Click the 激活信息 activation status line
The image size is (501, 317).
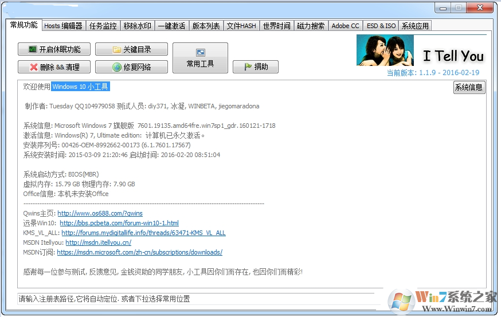point(113,135)
